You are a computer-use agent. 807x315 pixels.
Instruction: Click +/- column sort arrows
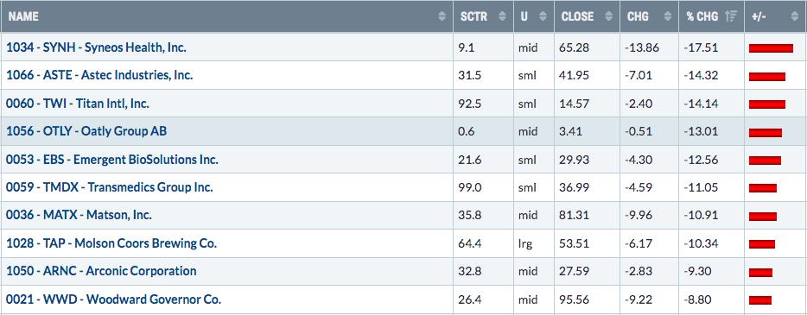tap(796, 16)
